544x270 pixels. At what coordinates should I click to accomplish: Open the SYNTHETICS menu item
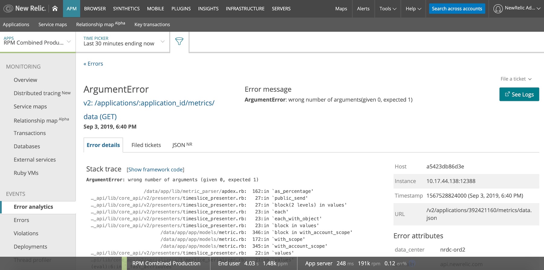click(x=126, y=8)
